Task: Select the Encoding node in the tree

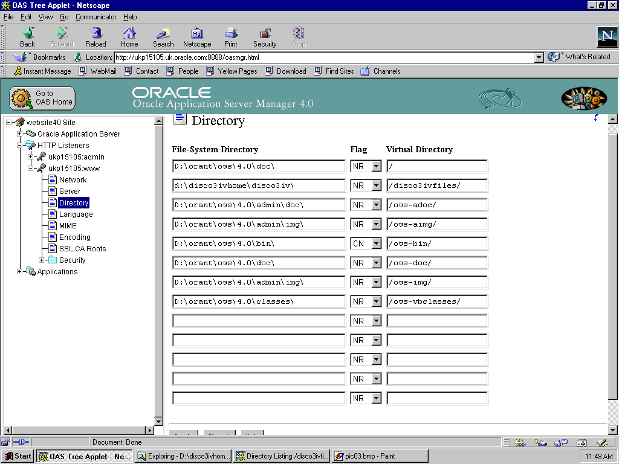Action: point(75,237)
